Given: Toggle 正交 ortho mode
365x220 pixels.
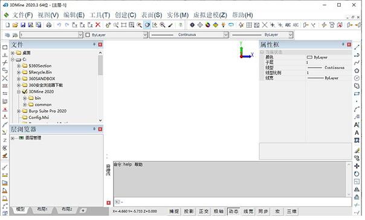Looking at the screenshot, I should 204,212.
